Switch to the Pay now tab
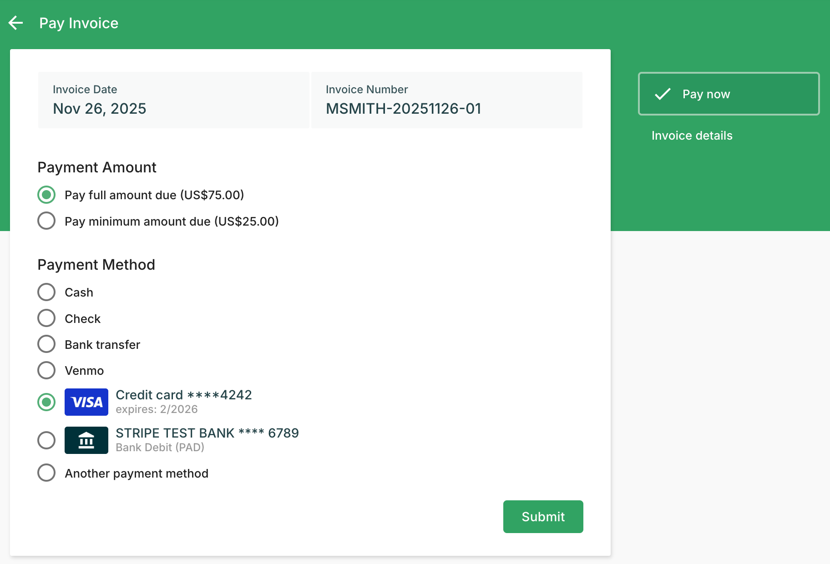This screenshot has width=830, height=564. 728,94
